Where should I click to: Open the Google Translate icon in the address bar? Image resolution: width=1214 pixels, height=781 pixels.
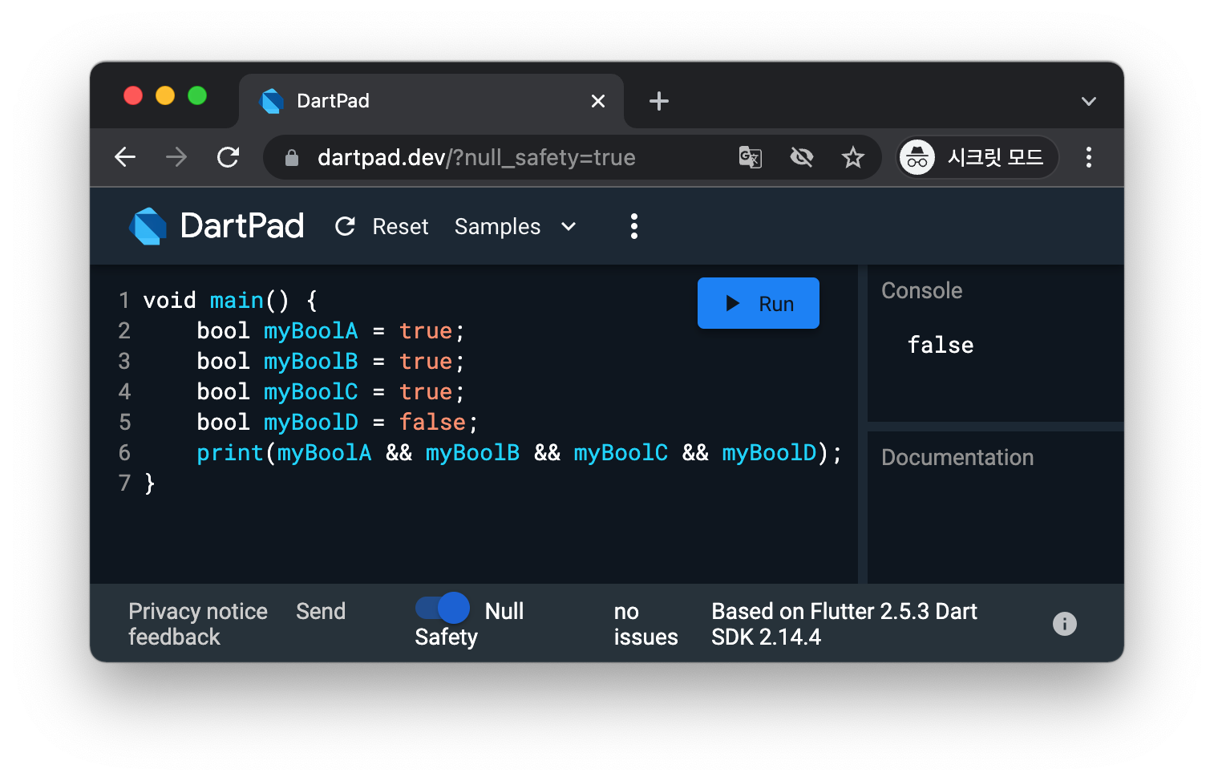click(751, 157)
